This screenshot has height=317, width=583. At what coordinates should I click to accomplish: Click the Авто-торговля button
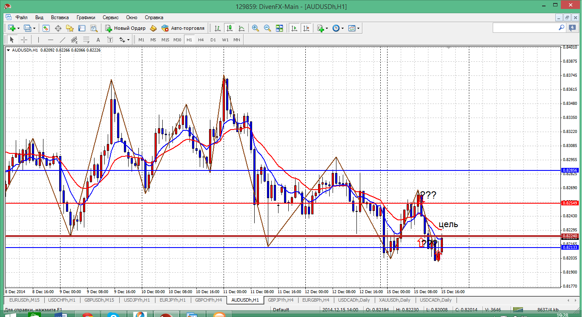pos(183,28)
